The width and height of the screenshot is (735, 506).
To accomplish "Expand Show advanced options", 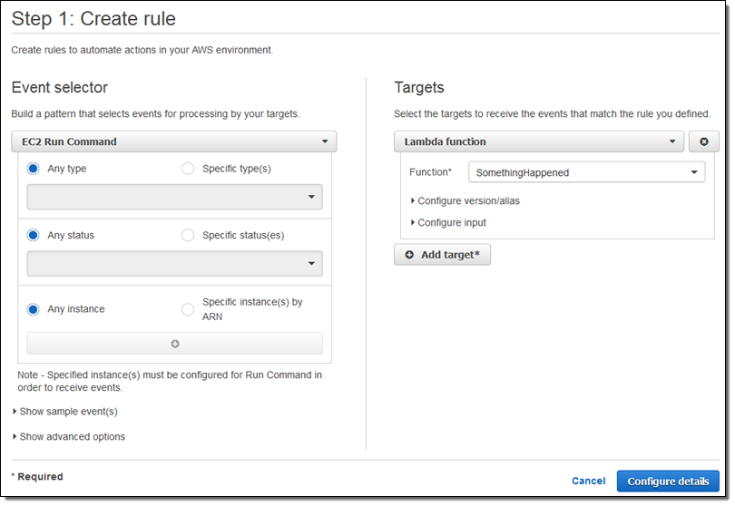I will [71, 437].
